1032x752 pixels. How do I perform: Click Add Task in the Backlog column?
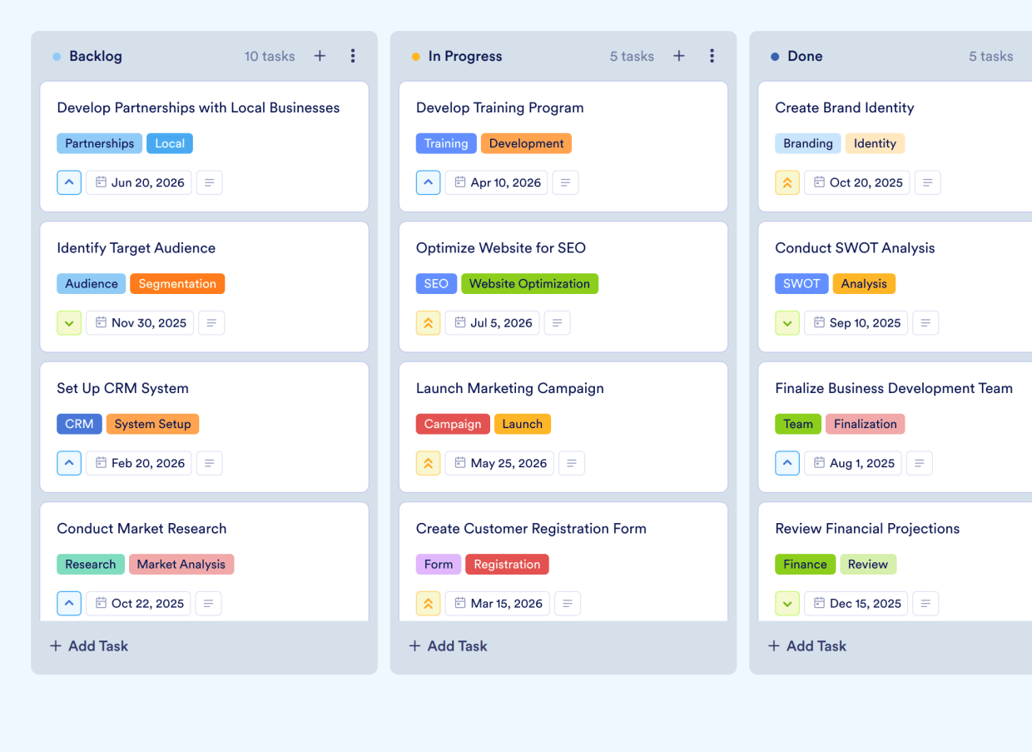(88, 645)
